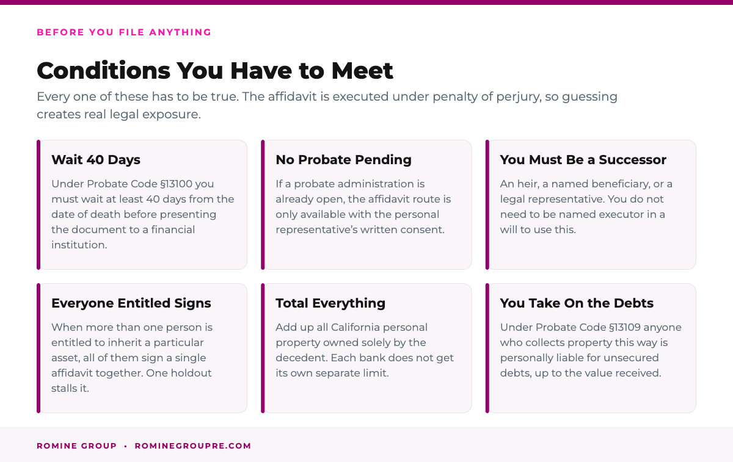Click the bullet separator in the footer
733x462 pixels.
[x=126, y=446]
